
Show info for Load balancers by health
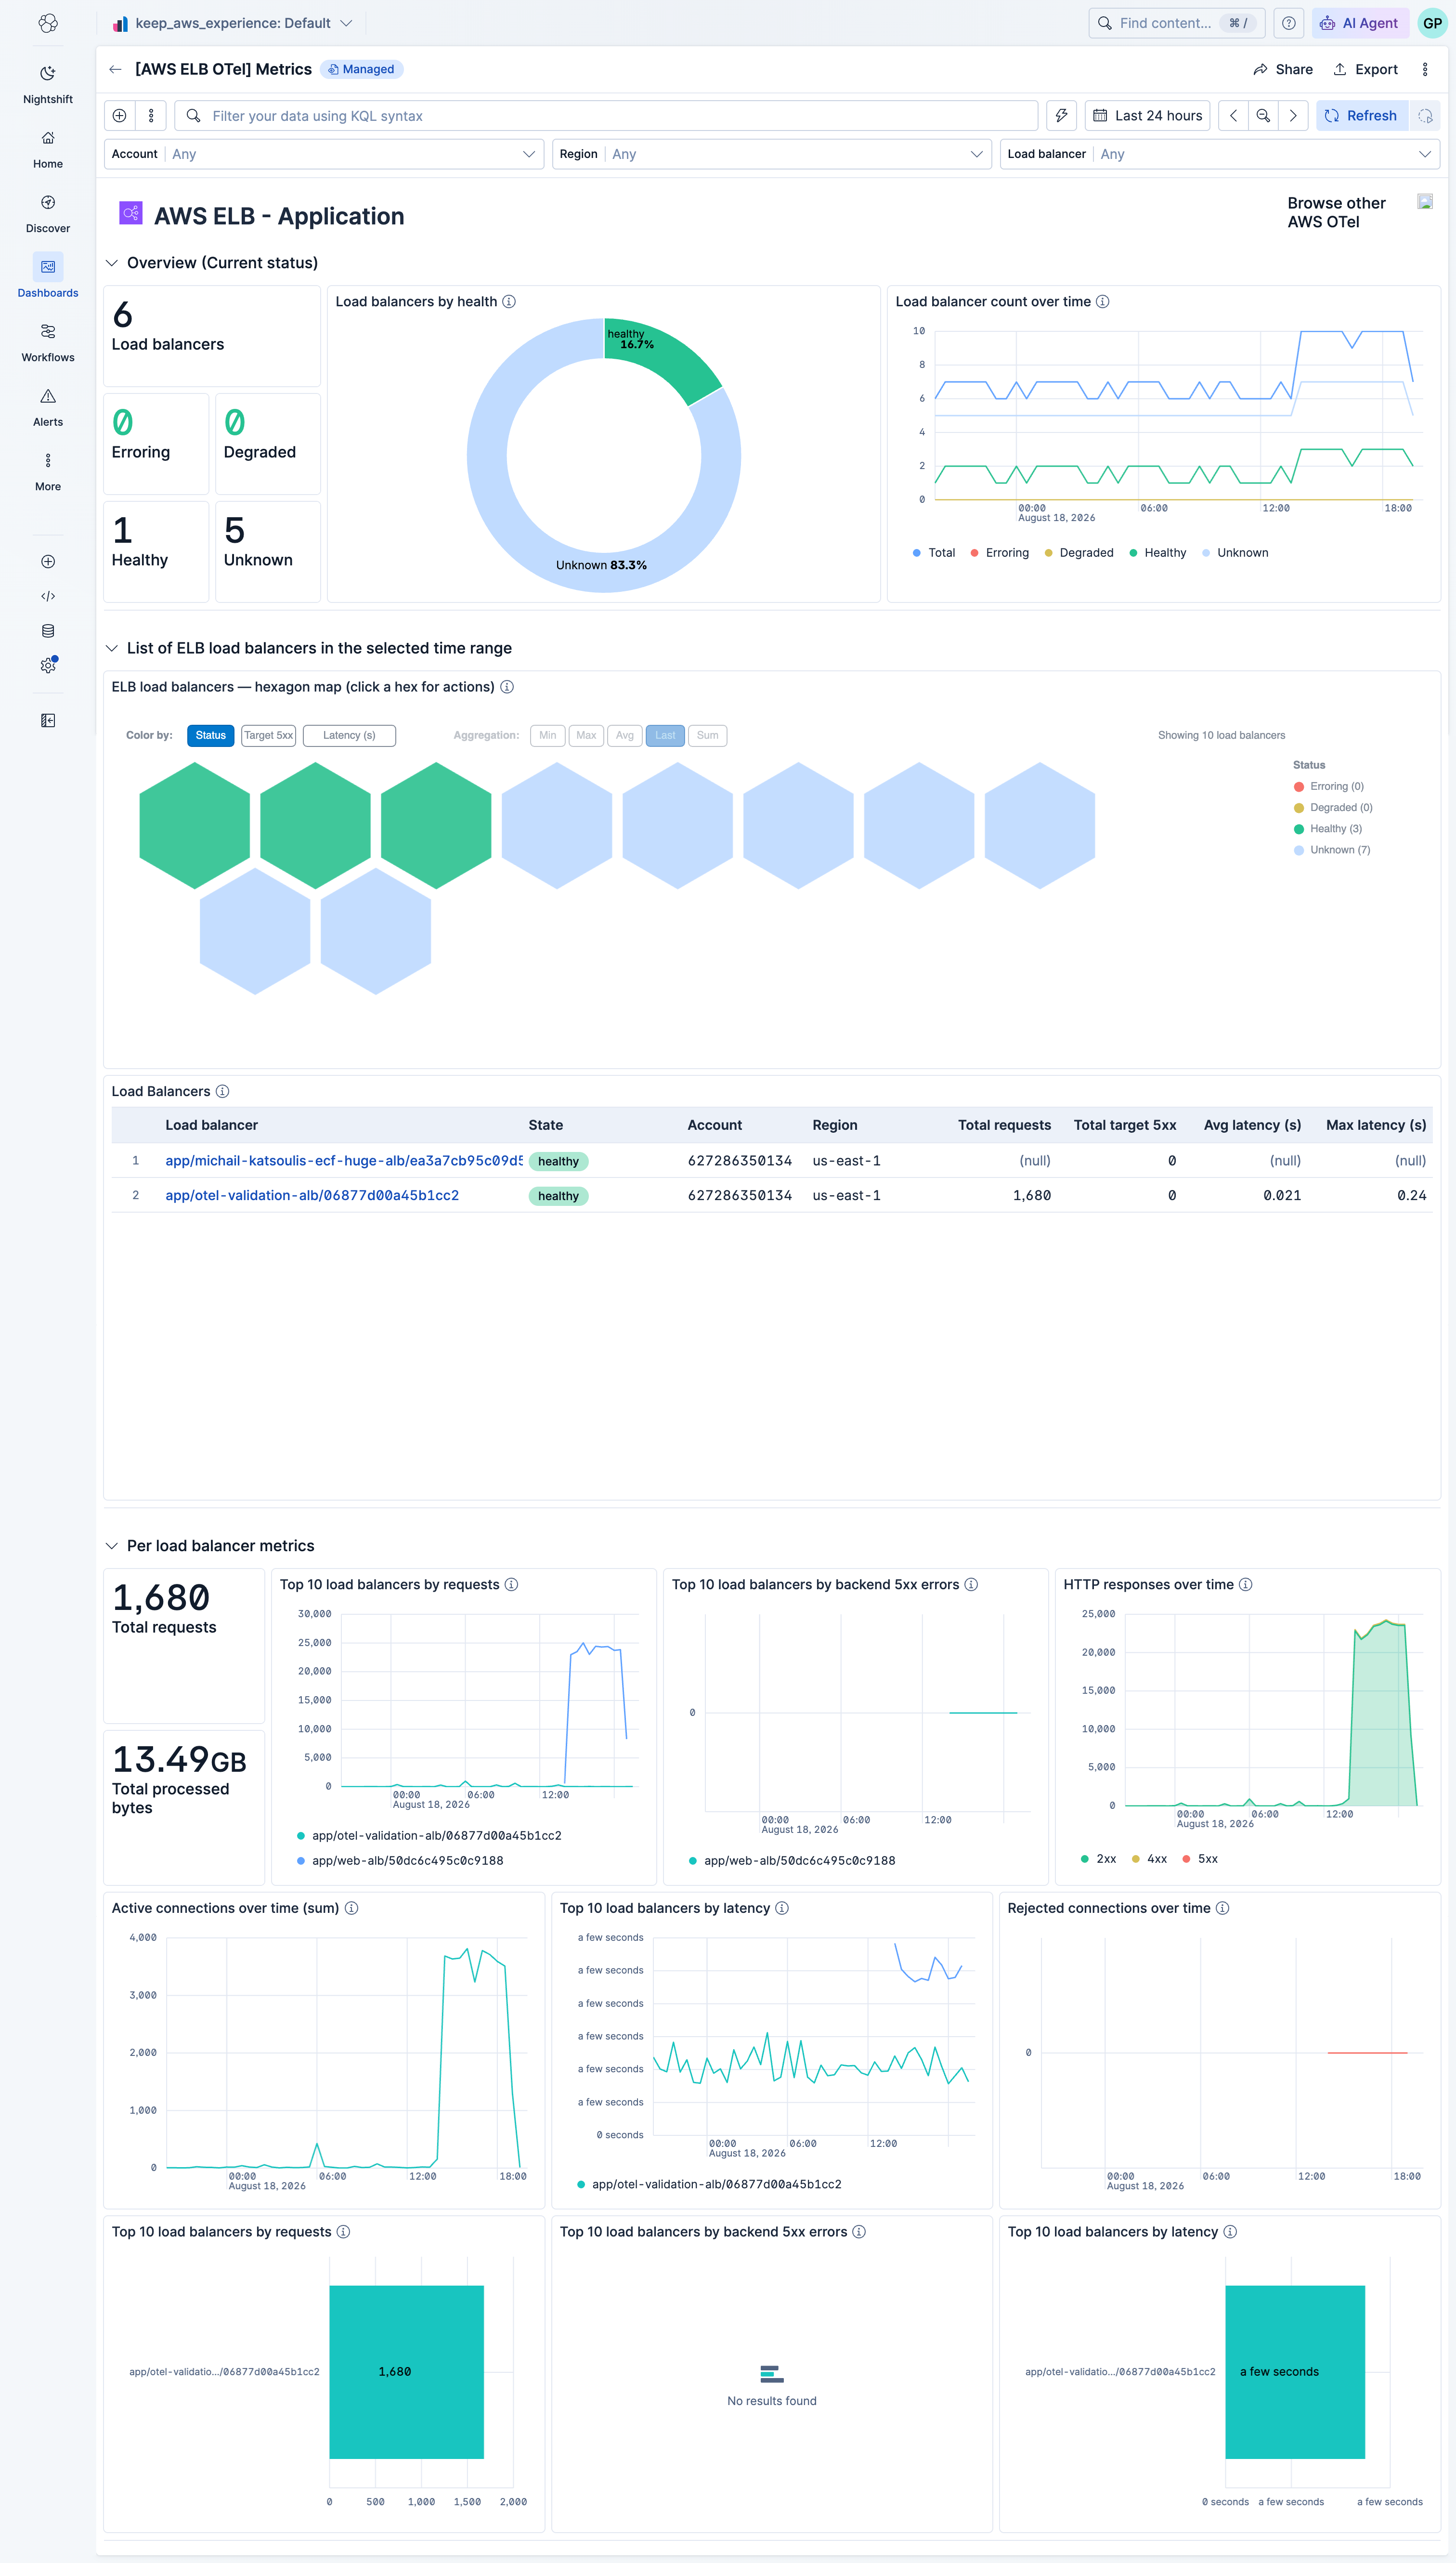pos(509,302)
